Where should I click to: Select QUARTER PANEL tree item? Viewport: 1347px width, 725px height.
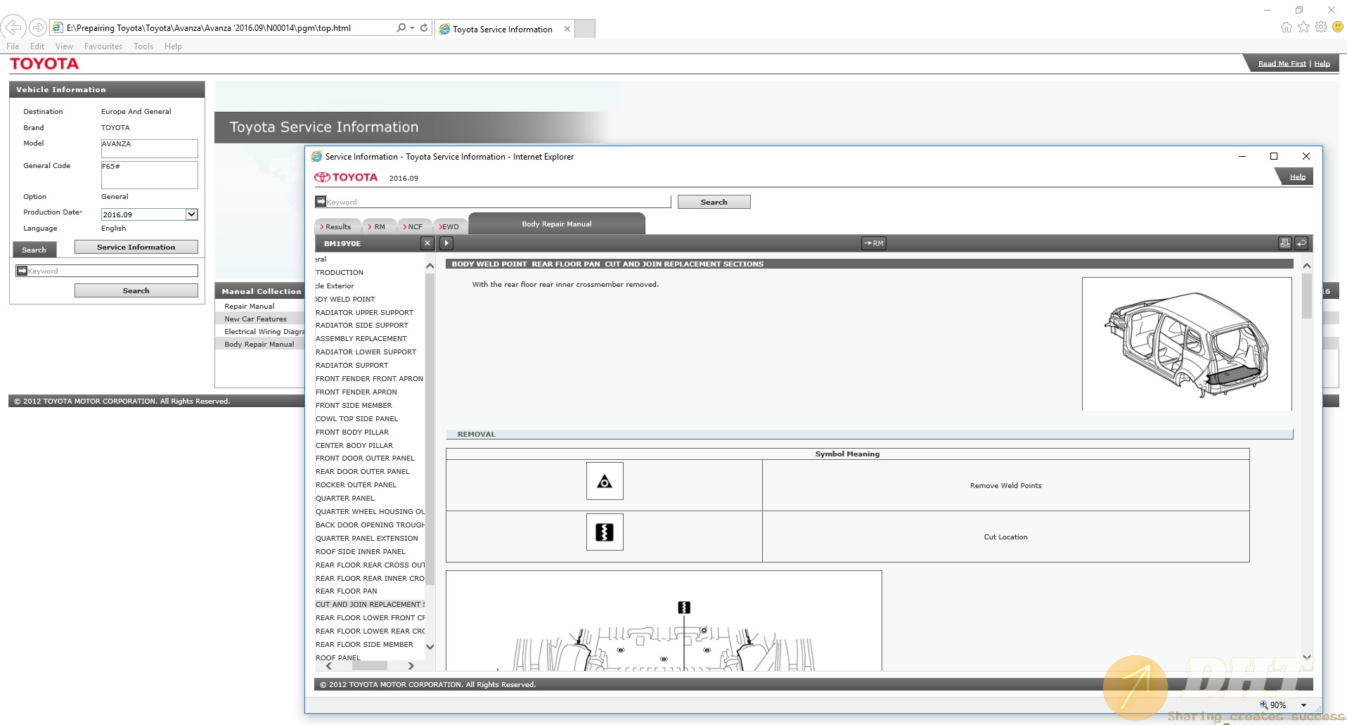point(345,498)
